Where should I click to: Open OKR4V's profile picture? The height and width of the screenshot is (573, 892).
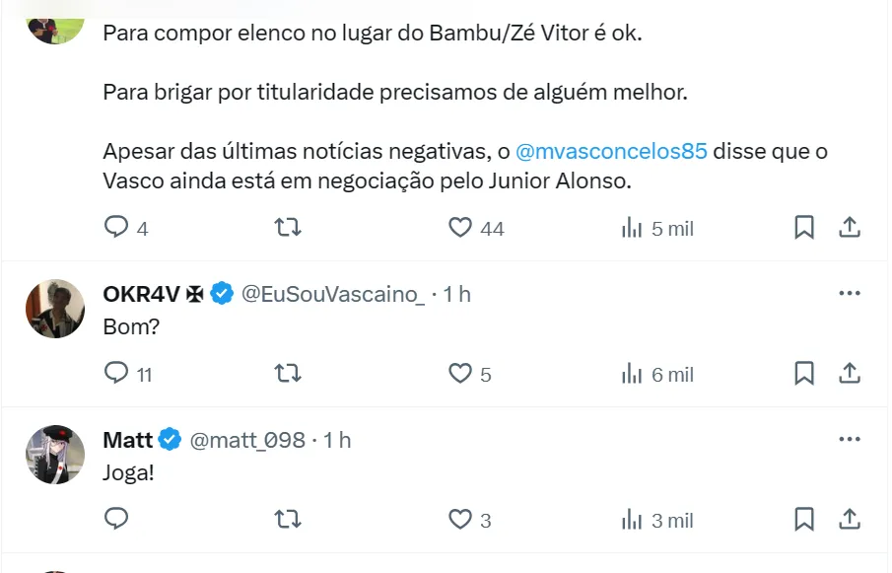(x=54, y=309)
